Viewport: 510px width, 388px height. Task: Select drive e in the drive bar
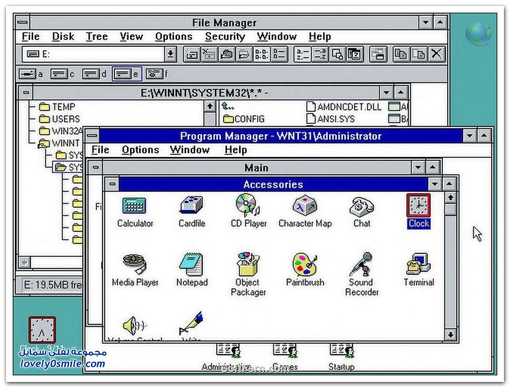point(127,74)
